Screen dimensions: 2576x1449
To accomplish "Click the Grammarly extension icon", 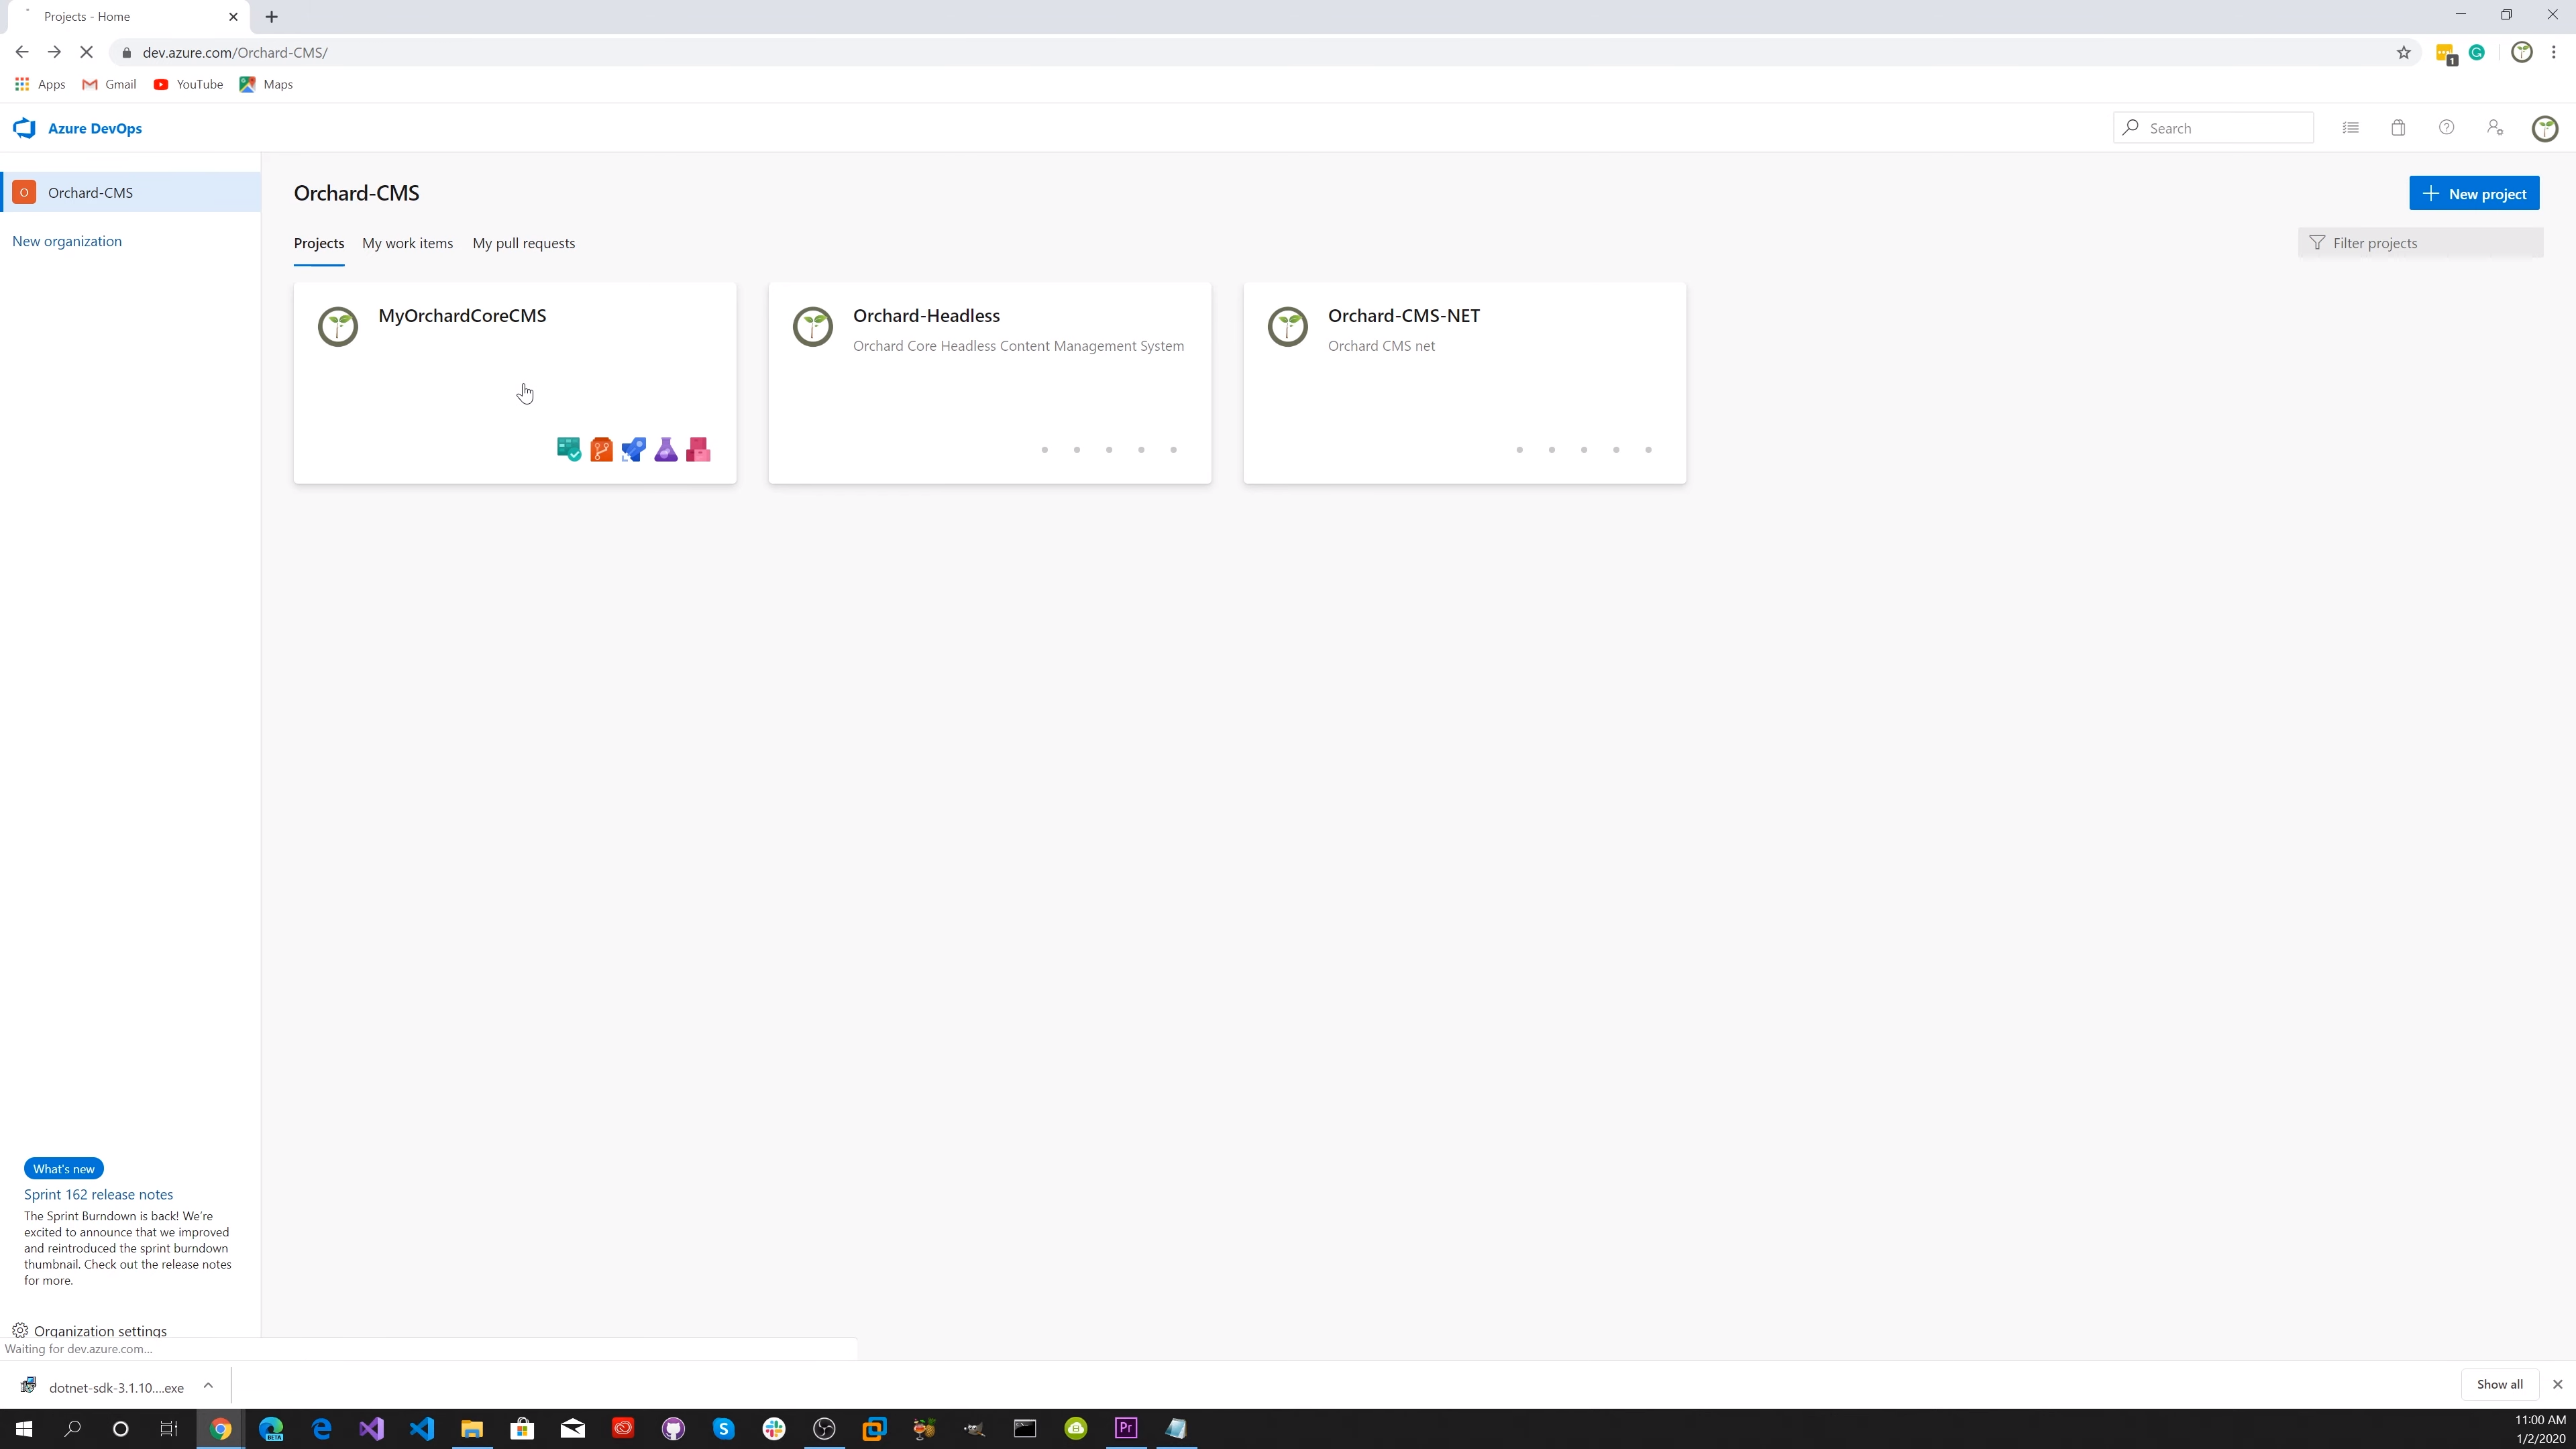I will click(x=2477, y=53).
